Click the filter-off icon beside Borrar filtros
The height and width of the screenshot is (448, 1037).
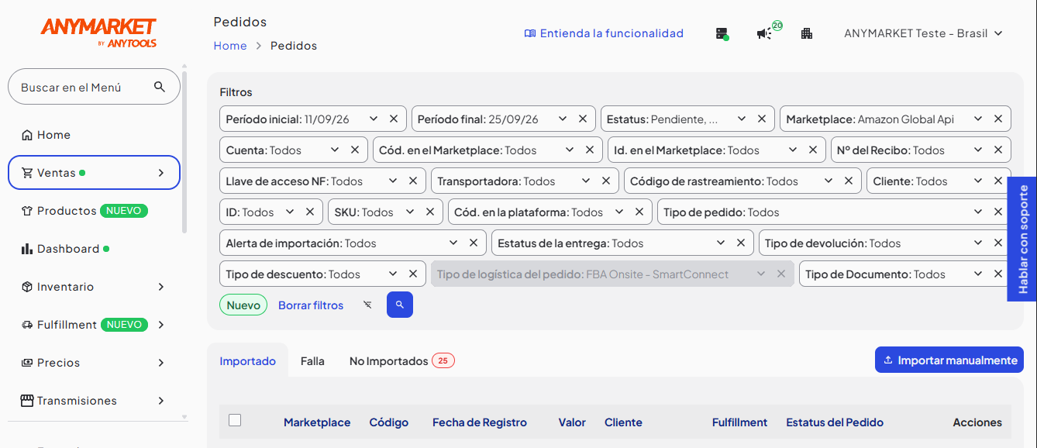tap(367, 305)
